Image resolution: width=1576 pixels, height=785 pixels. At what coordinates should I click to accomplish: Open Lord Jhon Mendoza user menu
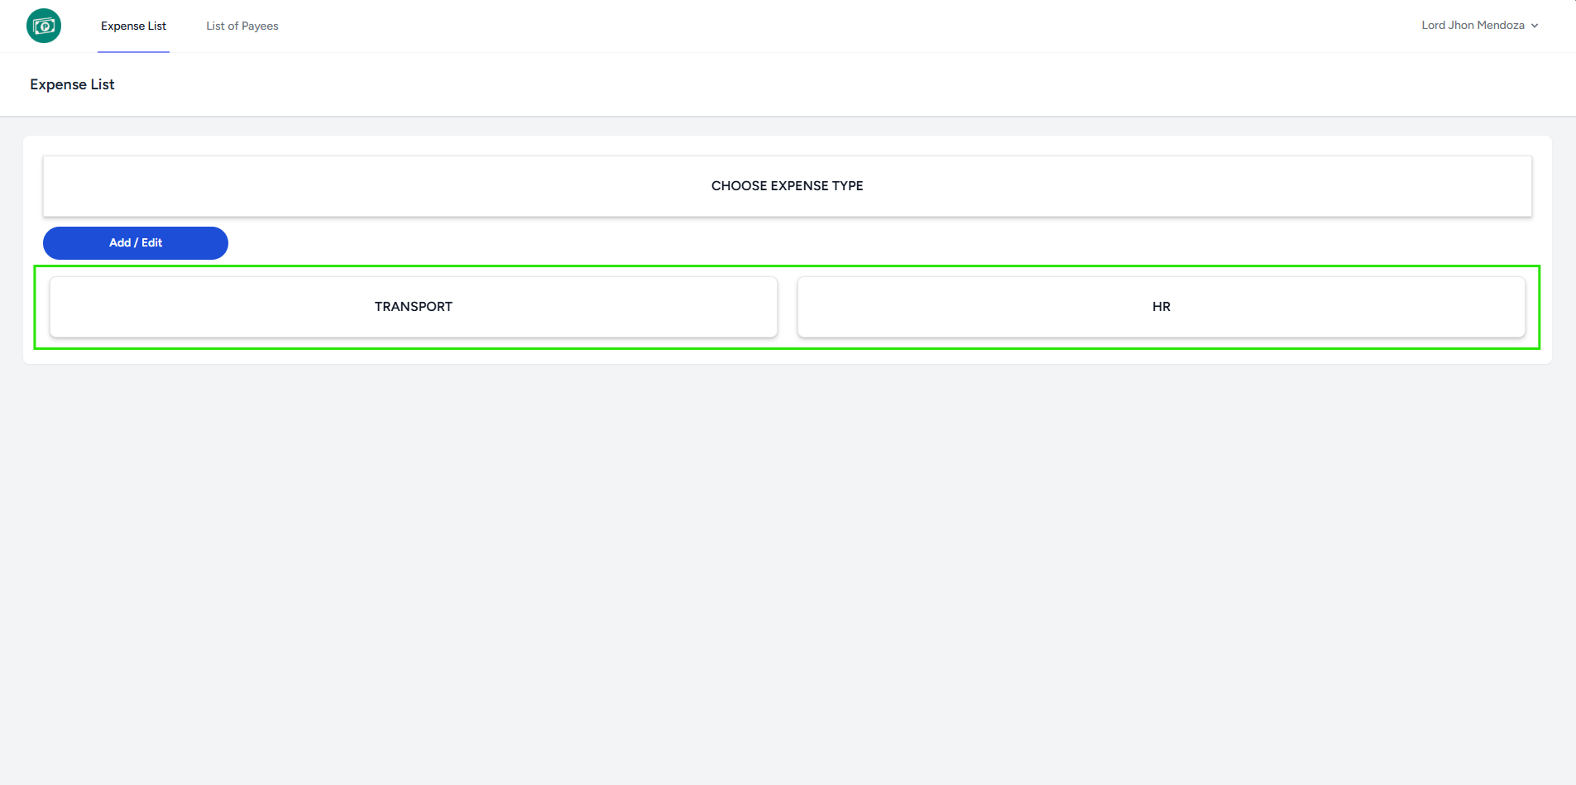(x=1479, y=25)
